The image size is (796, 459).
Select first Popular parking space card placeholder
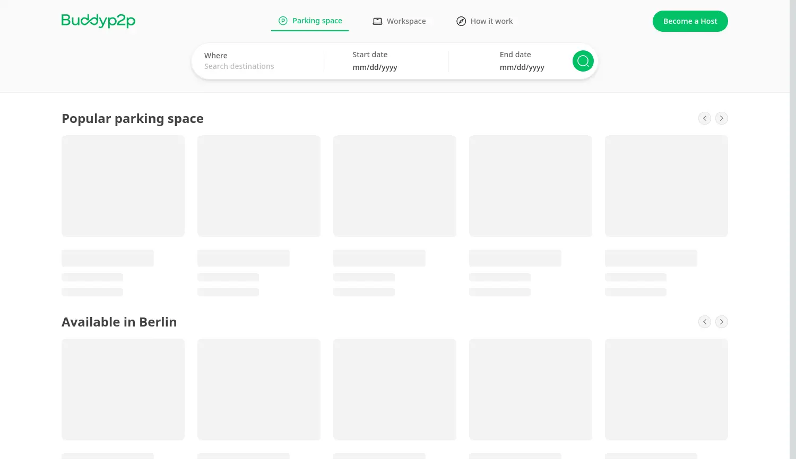click(123, 186)
